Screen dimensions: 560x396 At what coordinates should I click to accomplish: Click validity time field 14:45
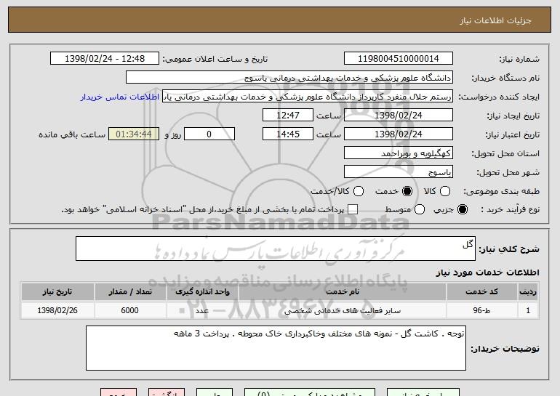[x=288, y=134]
